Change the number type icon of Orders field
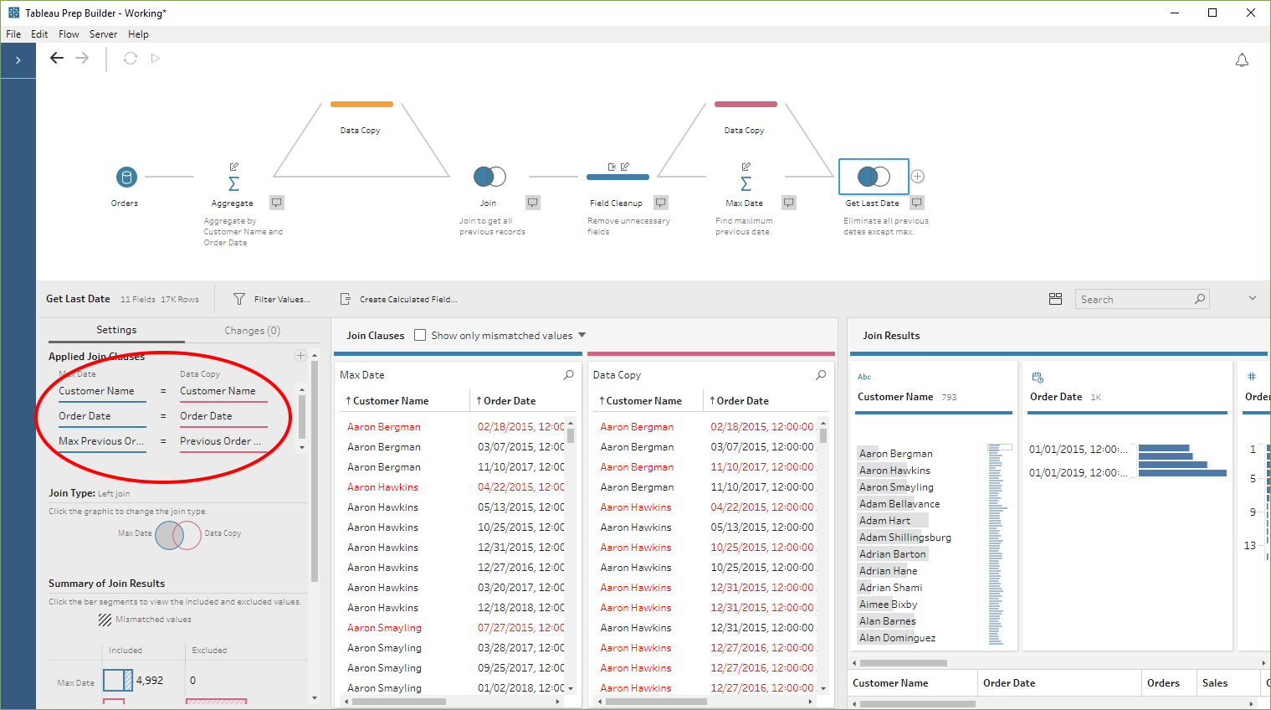The image size is (1271, 710). [x=1252, y=377]
